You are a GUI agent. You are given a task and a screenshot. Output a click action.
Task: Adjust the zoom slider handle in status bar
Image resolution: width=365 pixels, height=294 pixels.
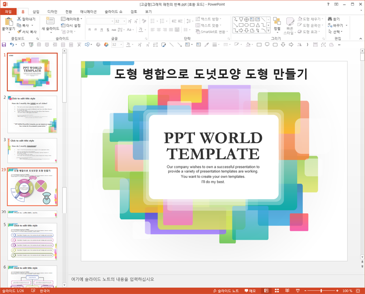(x=321, y=291)
